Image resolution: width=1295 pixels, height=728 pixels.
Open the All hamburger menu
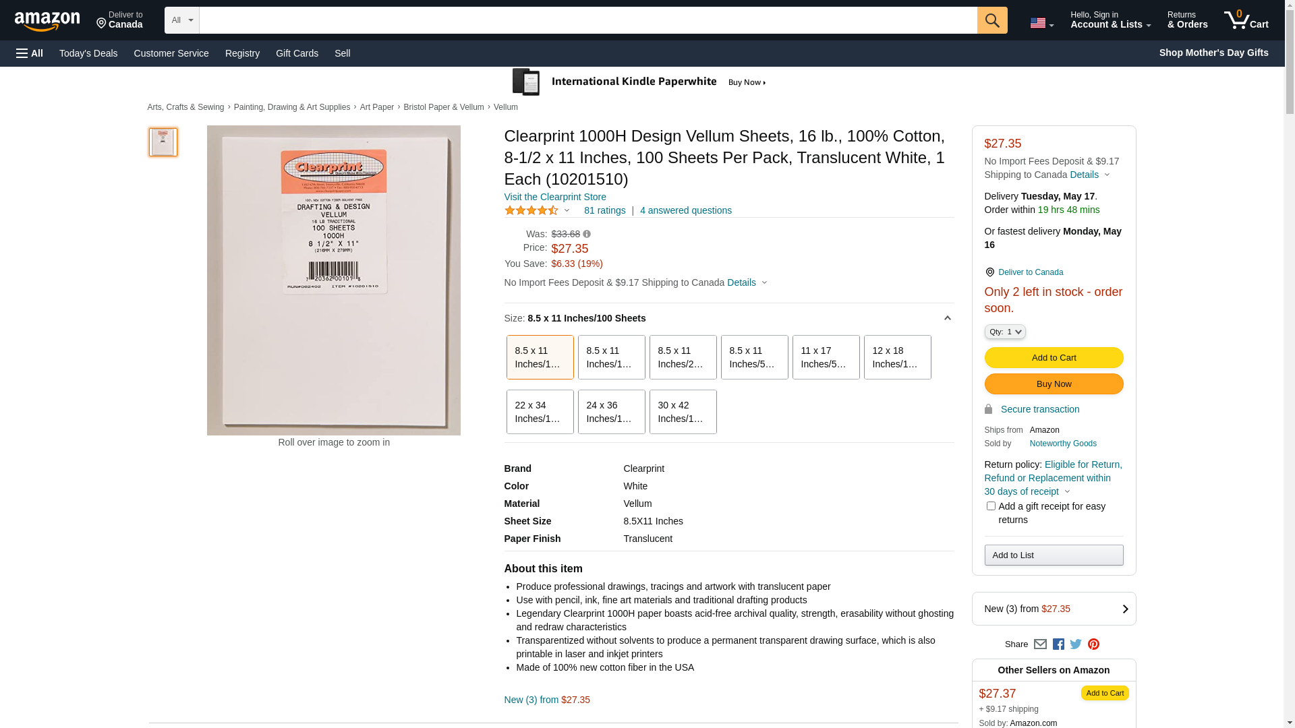coord(30,53)
